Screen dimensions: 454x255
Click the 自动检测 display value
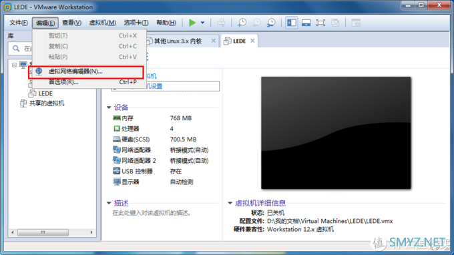[x=181, y=182]
